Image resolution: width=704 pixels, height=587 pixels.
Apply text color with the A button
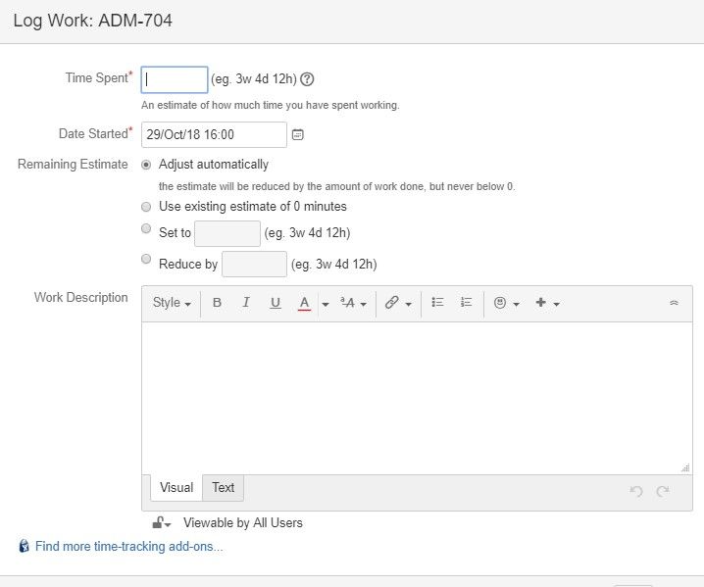tap(304, 303)
